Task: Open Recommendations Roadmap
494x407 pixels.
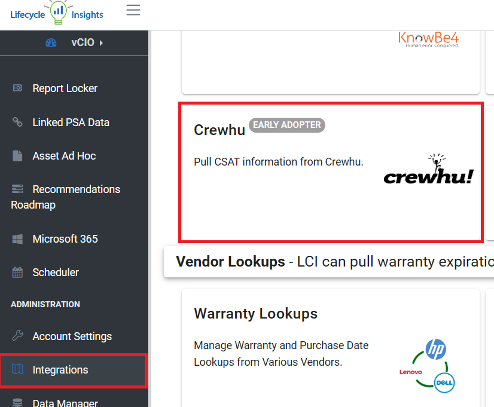Action: point(66,197)
